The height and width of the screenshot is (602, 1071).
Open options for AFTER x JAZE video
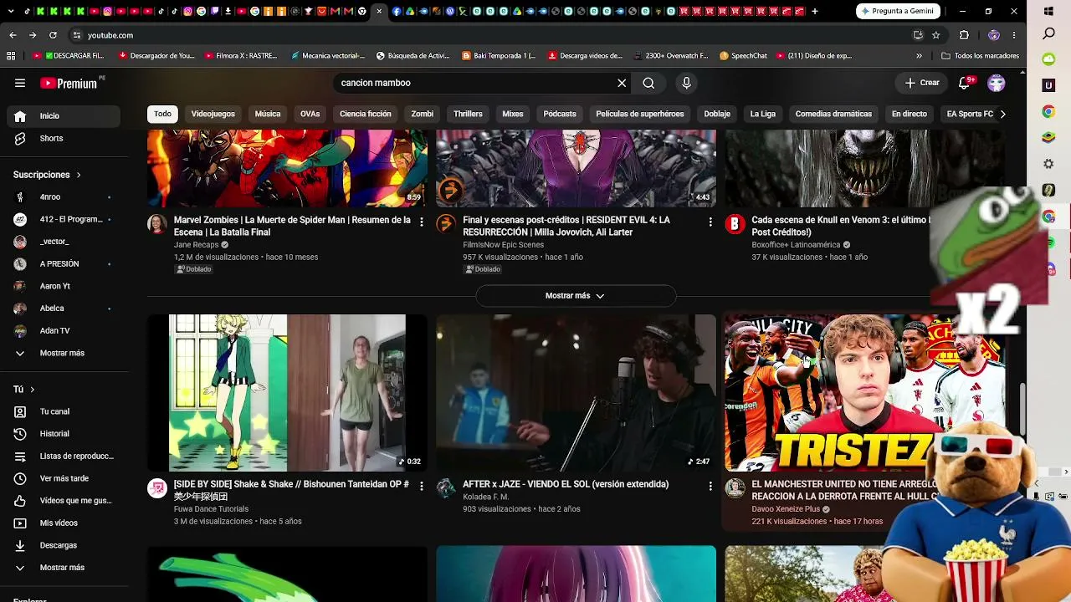click(x=710, y=486)
